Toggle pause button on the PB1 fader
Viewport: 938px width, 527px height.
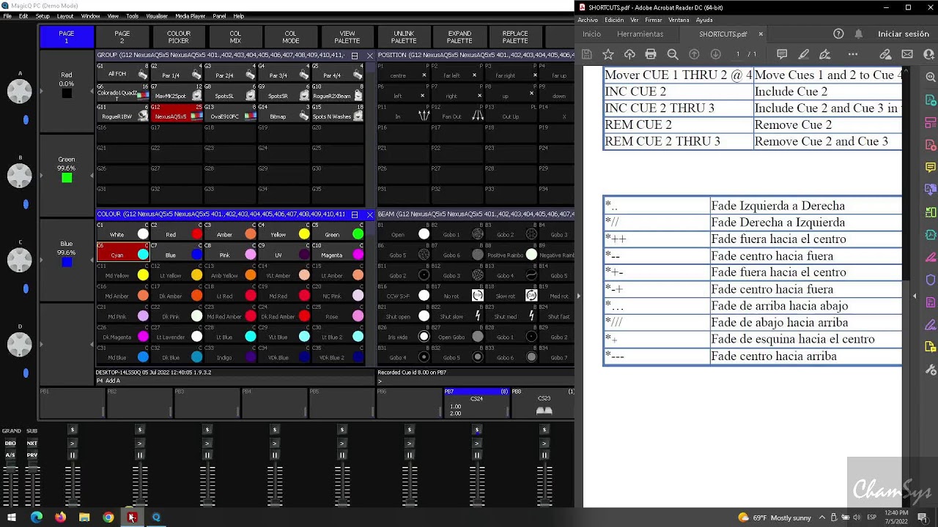point(73,455)
